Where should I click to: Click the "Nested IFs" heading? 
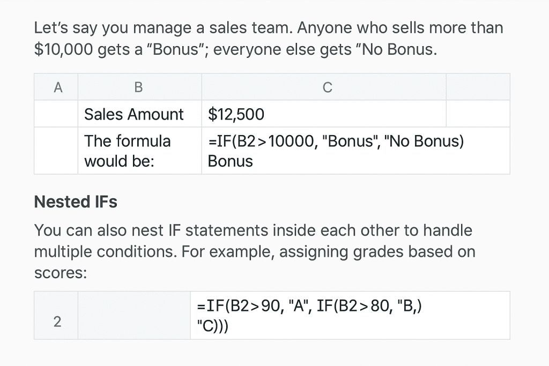(76, 202)
